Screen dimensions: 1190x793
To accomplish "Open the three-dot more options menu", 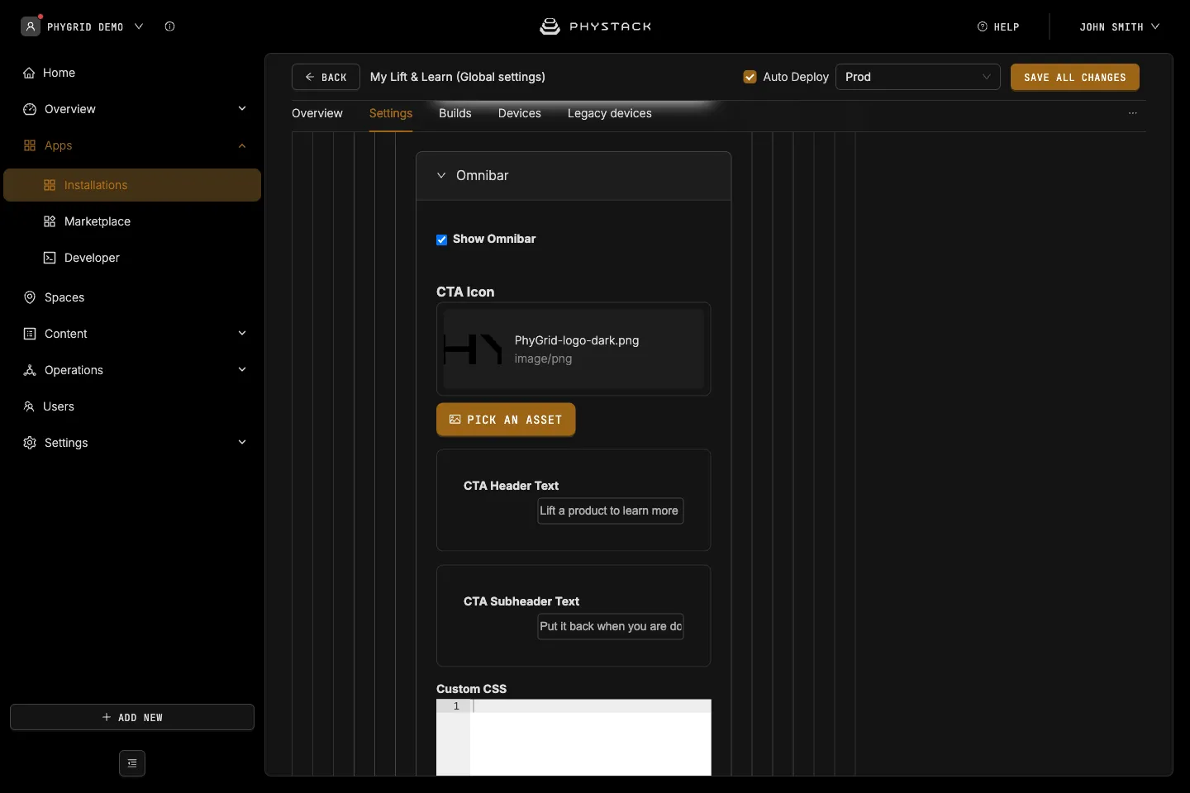I will pos(1133,113).
